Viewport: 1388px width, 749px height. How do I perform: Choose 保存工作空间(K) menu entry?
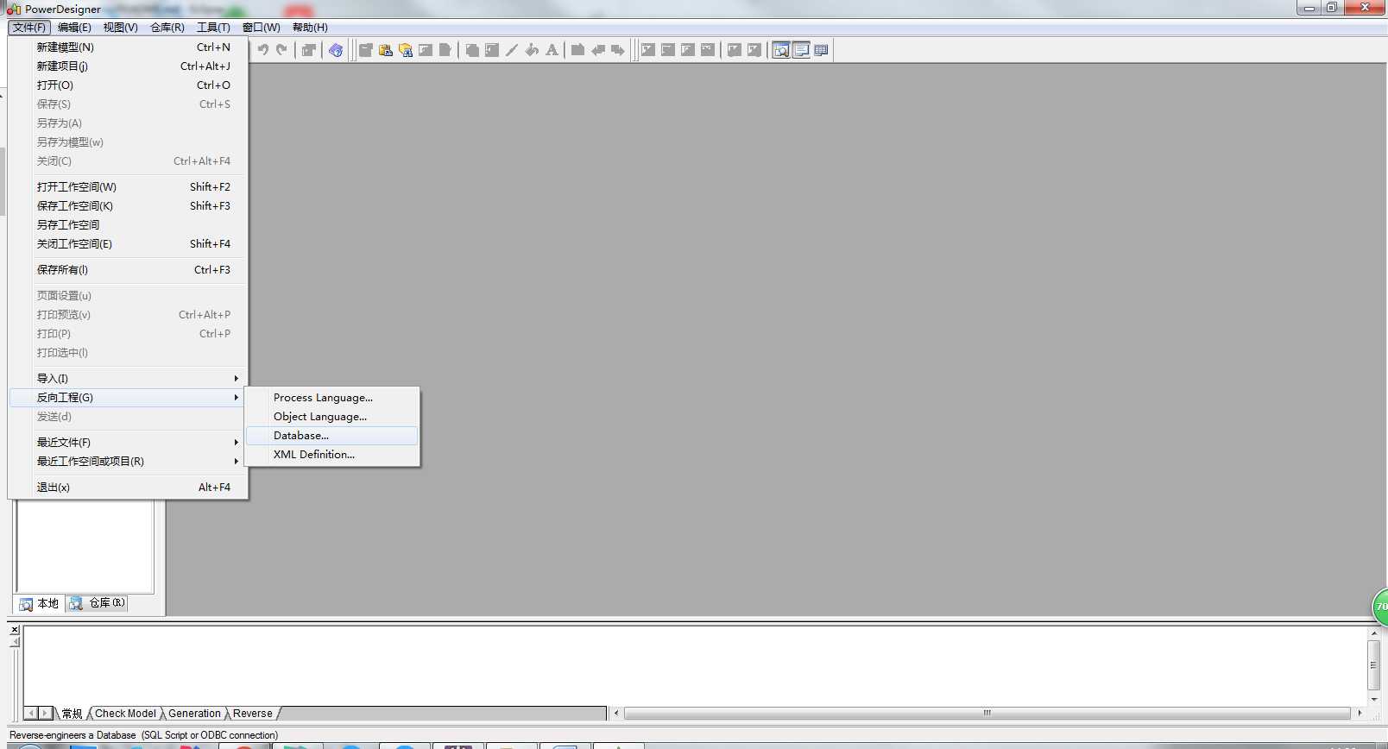[128, 206]
